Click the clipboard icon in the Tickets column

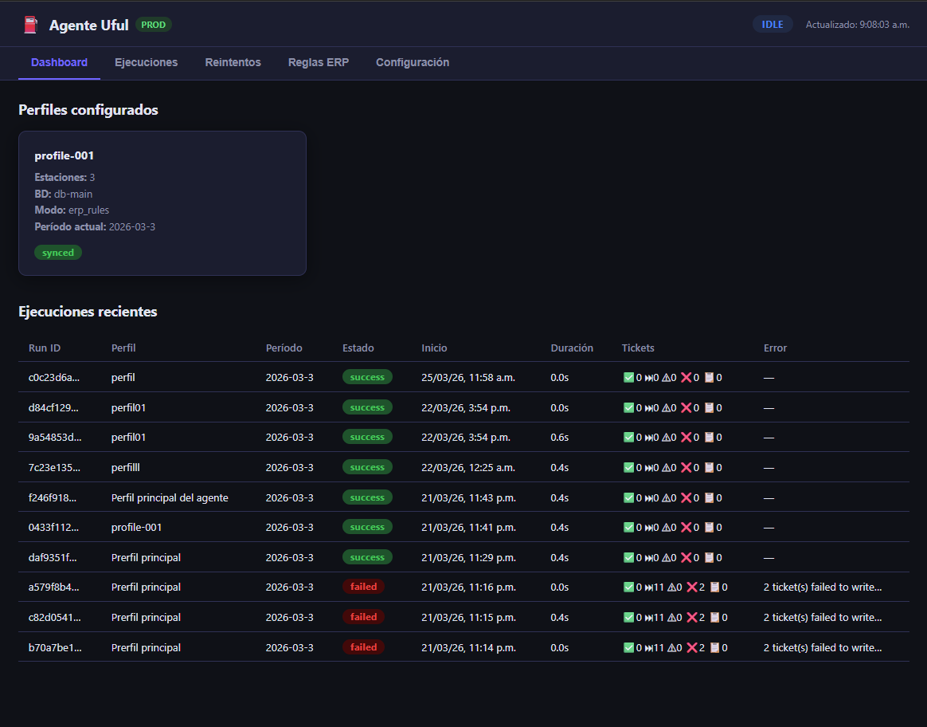(x=711, y=377)
